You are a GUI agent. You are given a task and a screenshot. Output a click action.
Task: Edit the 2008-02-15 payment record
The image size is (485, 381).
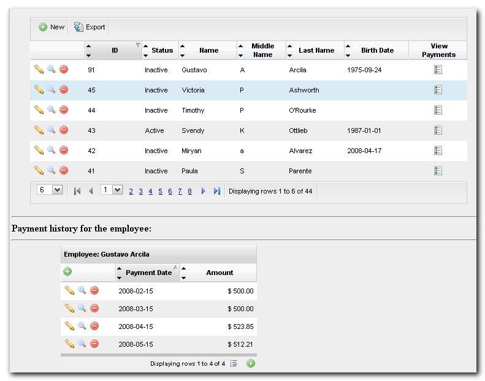(x=70, y=290)
